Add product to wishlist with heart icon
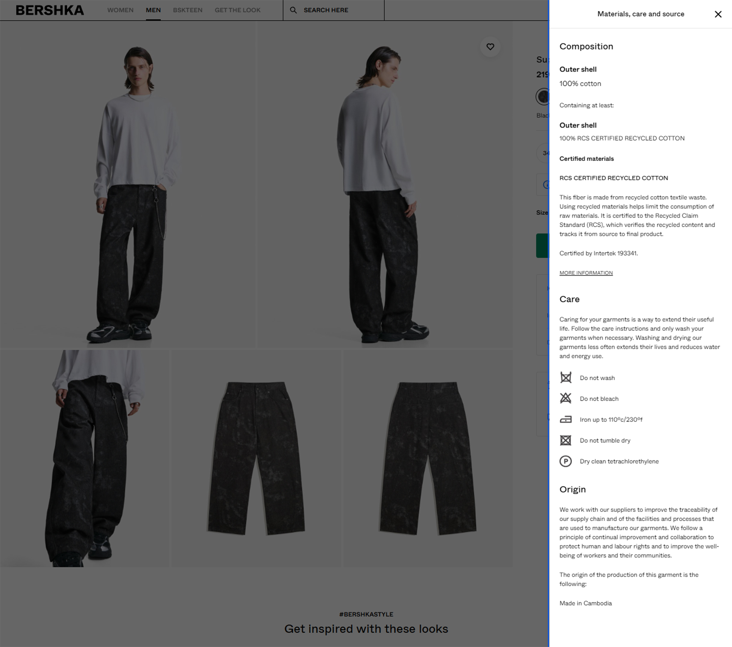Image resolution: width=732 pixels, height=647 pixels. click(x=490, y=46)
